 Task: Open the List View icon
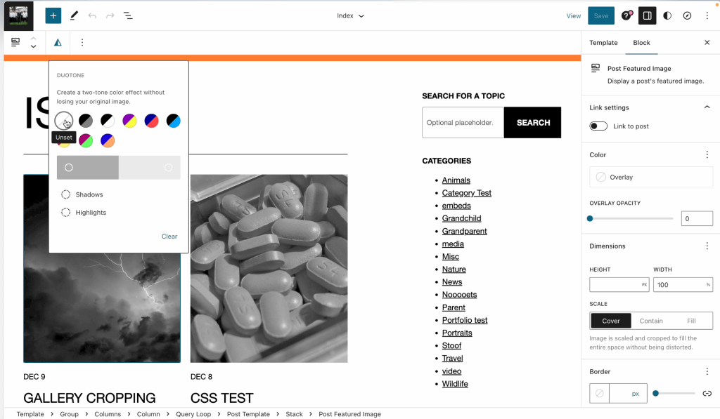pyautogui.click(x=128, y=15)
